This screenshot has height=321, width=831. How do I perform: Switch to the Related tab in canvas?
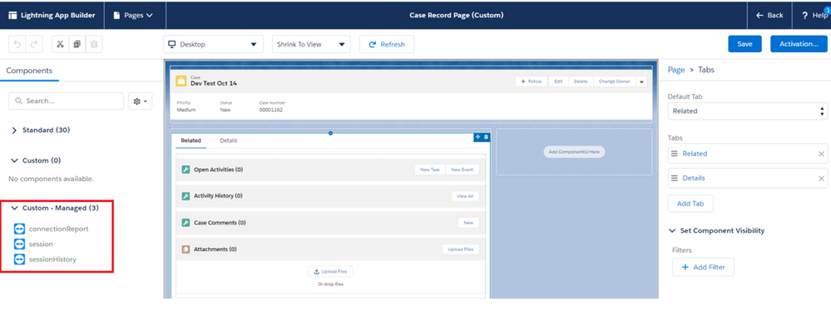[190, 141]
